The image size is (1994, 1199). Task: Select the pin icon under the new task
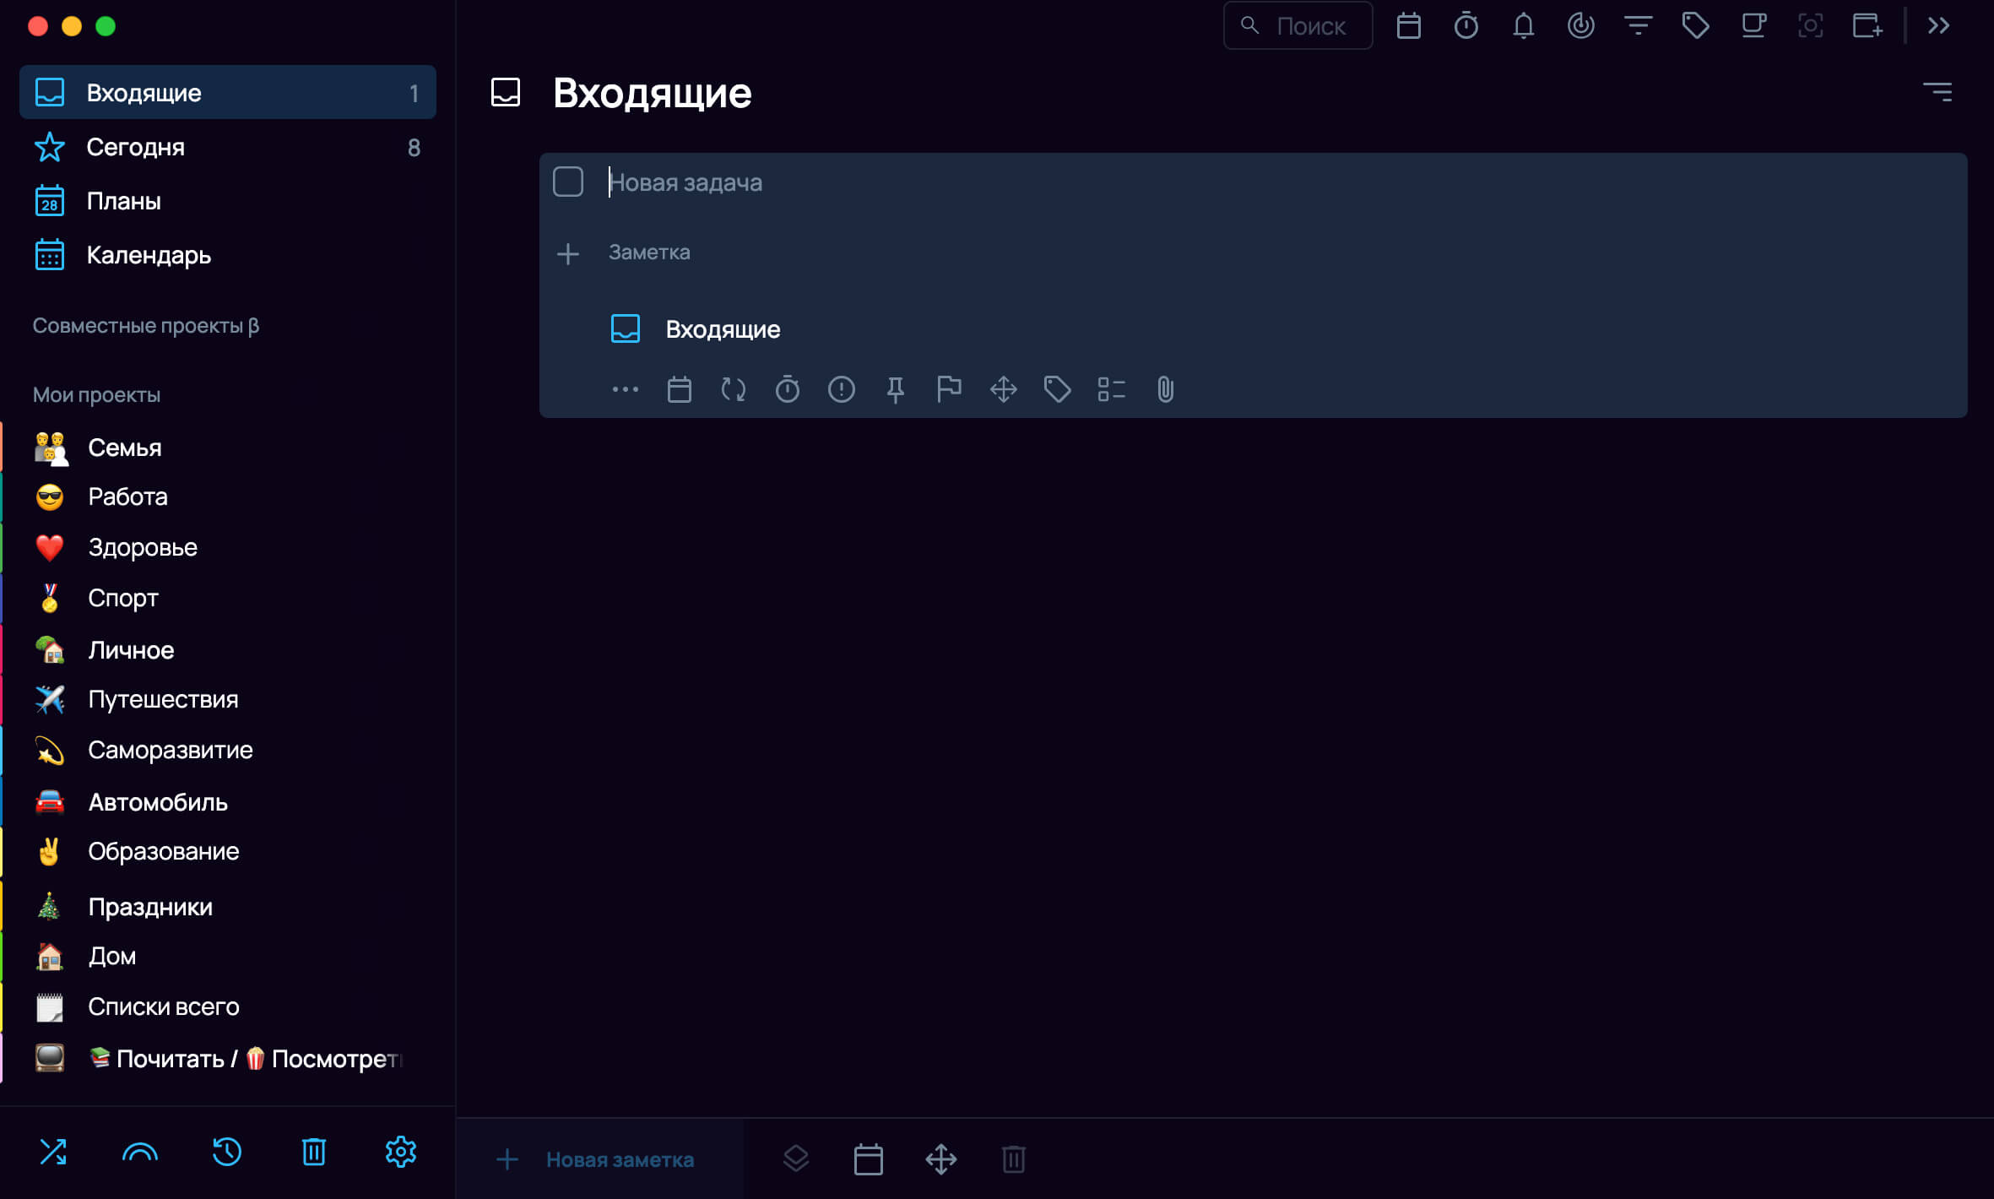click(895, 389)
